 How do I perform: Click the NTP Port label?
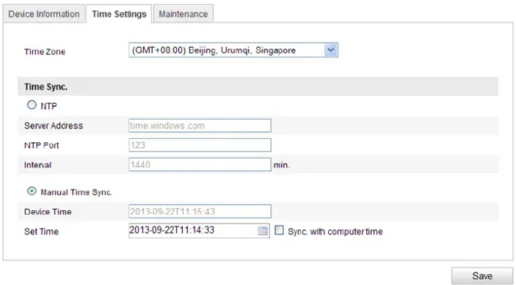[x=41, y=146]
